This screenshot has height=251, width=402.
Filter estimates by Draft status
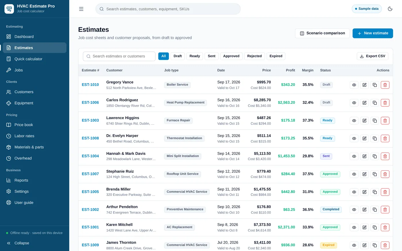coord(177,56)
